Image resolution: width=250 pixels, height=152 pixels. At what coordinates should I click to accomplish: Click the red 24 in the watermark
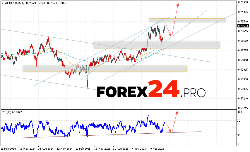pyautogui.click(x=162, y=90)
